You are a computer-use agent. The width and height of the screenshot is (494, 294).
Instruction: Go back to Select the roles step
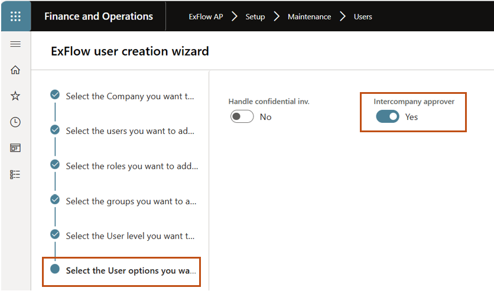click(132, 166)
